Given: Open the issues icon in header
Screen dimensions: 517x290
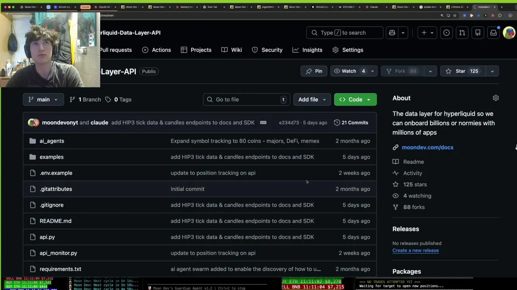Looking at the screenshot, I should coord(446,33).
